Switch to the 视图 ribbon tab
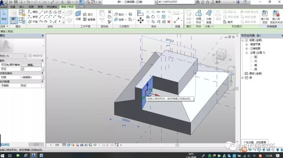This screenshot has height=158, width=283. tap(31, 7)
